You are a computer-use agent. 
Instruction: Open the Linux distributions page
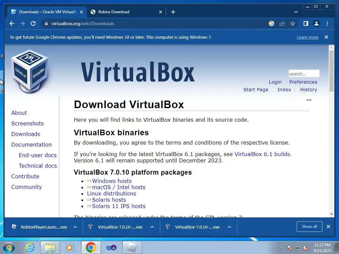tap(112, 193)
